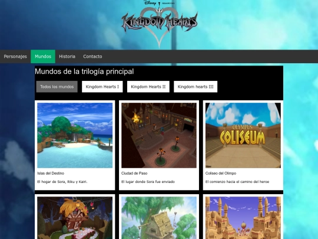Filter by Todos los mundos

[x=57, y=87]
